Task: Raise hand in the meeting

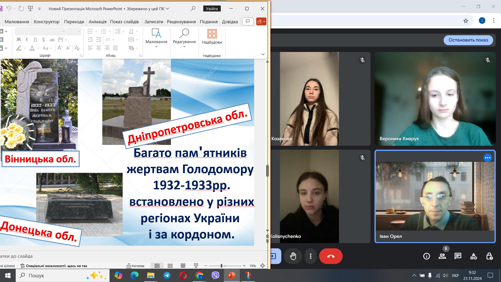Action: point(293,256)
